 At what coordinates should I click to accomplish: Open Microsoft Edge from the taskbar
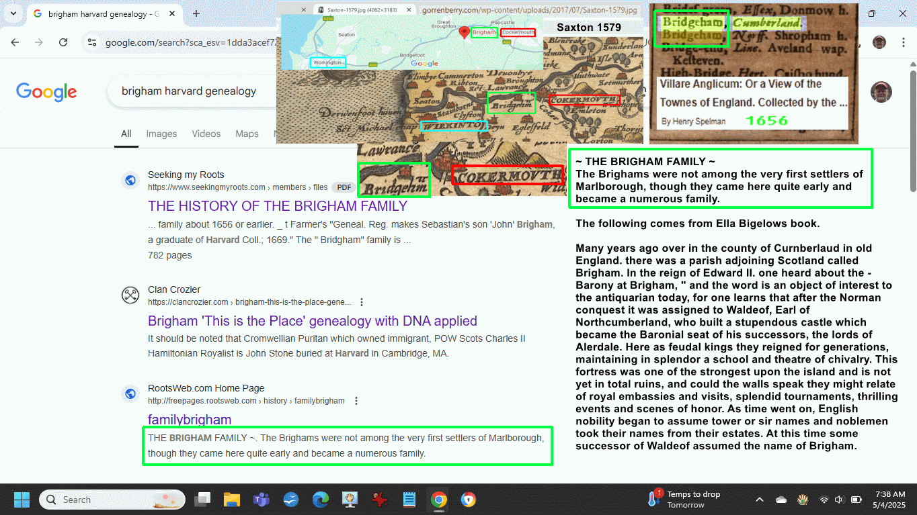pyautogui.click(x=321, y=500)
